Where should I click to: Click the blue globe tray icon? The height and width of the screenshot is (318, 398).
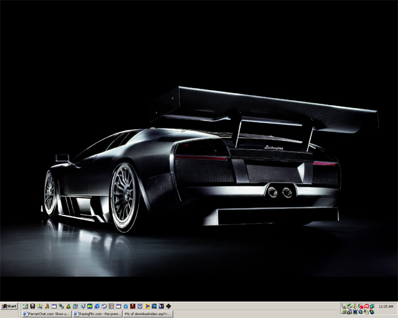click(361, 312)
